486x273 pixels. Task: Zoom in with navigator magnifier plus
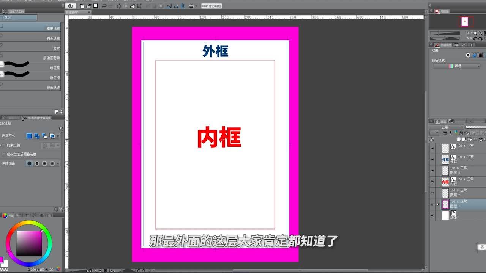tap(480, 33)
